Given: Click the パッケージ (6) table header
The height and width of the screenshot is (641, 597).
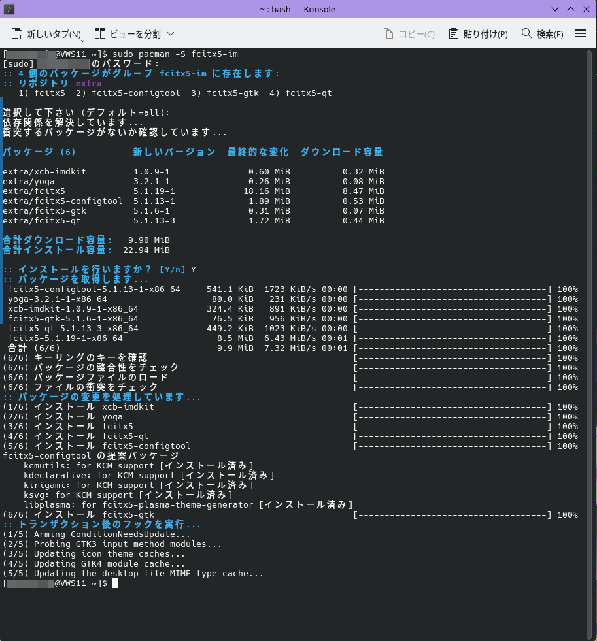Looking at the screenshot, I should (x=39, y=152).
